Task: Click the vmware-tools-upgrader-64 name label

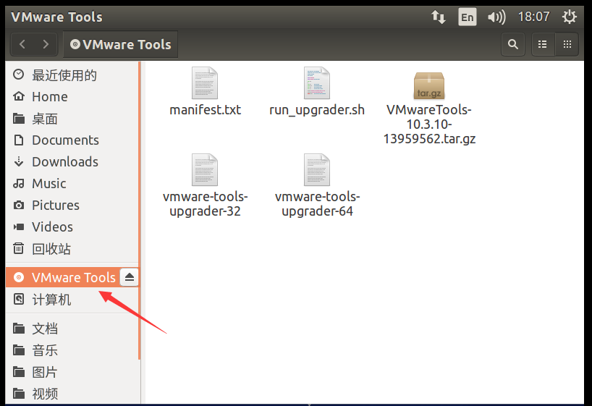Action: coord(317,203)
